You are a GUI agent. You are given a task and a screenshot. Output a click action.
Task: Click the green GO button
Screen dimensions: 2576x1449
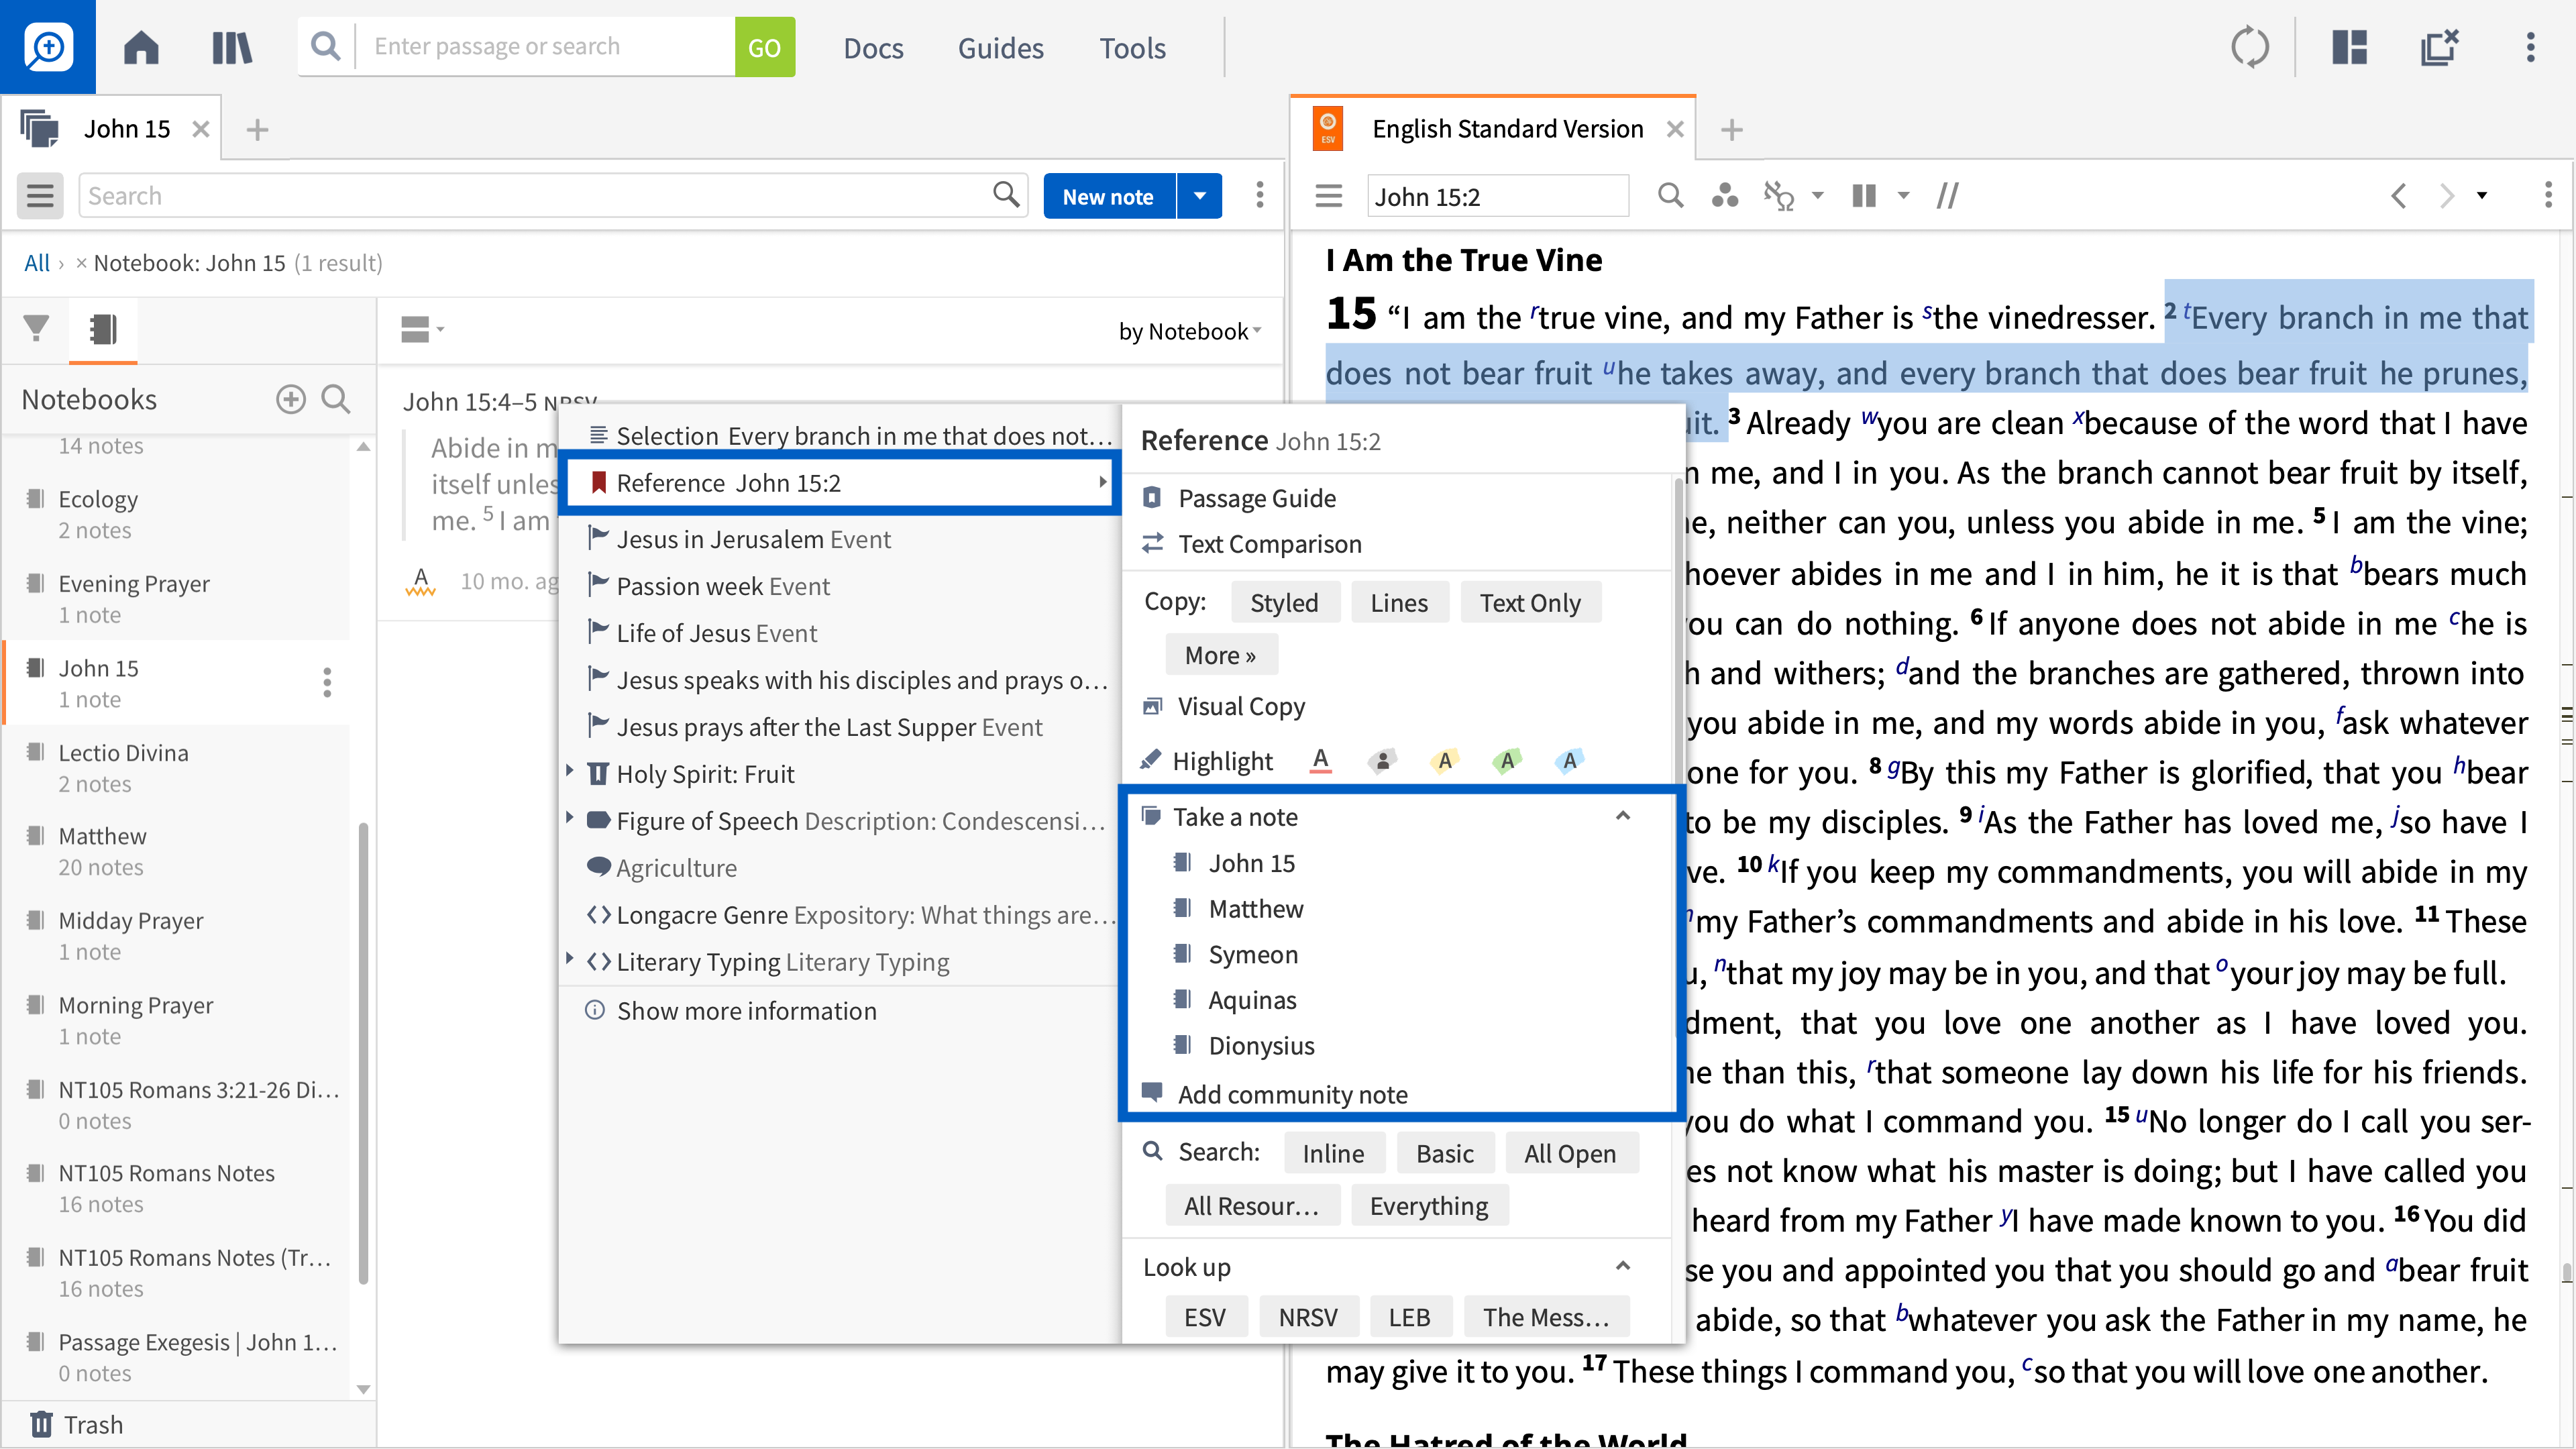[765, 47]
